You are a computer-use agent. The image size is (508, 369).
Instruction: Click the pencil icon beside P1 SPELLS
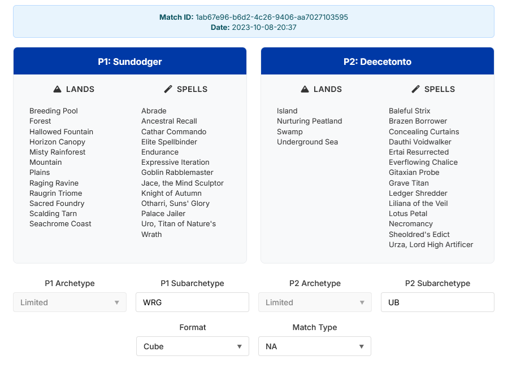tap(168, 89)
